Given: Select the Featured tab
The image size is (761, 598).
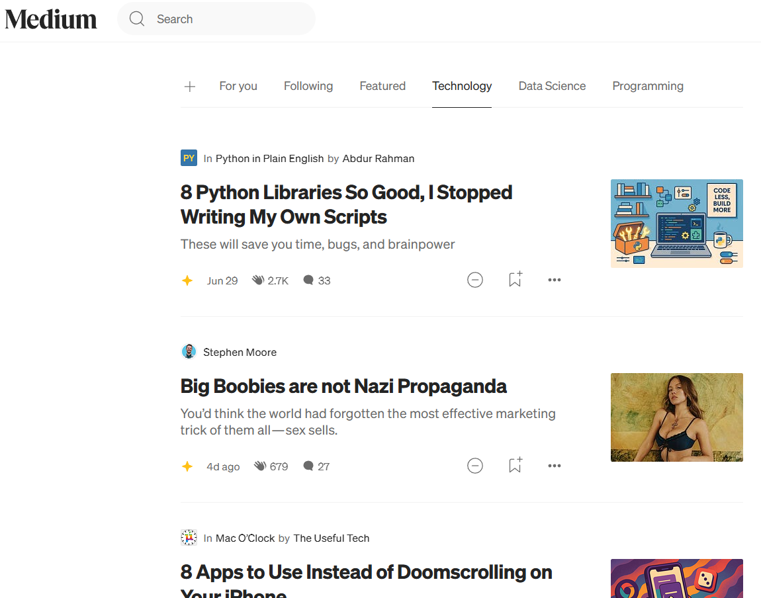Looking at the screenshot, I should (382, 86).
